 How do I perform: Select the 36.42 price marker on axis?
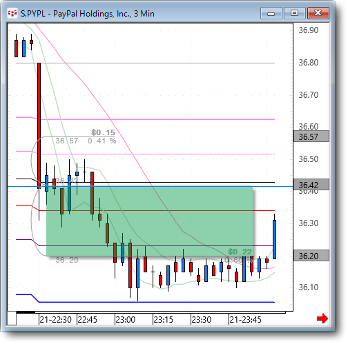(x=311, y=185)
